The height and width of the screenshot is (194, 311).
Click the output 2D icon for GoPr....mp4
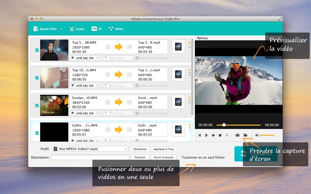tap(129, 130)
